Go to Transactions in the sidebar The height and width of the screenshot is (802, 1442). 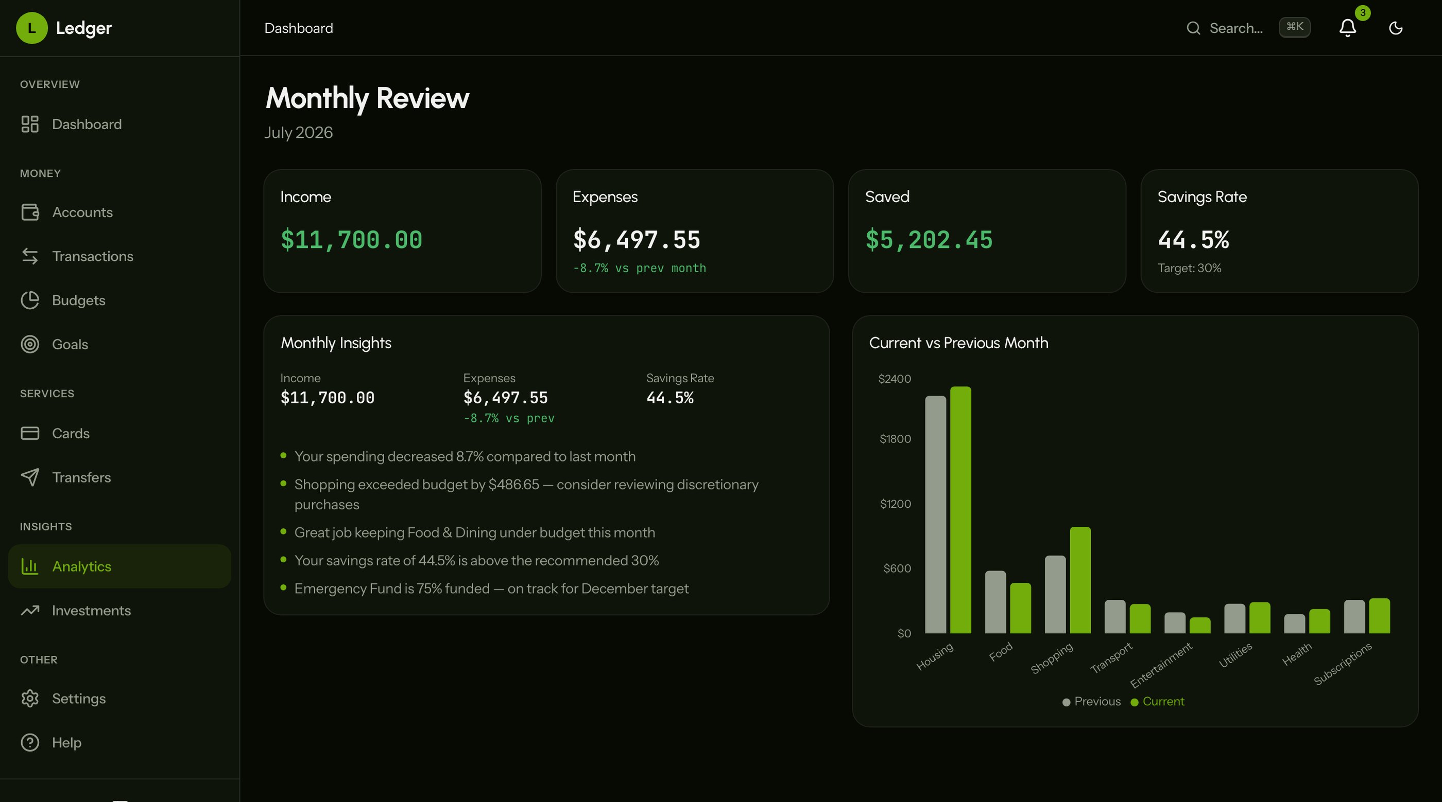point(120,256)
